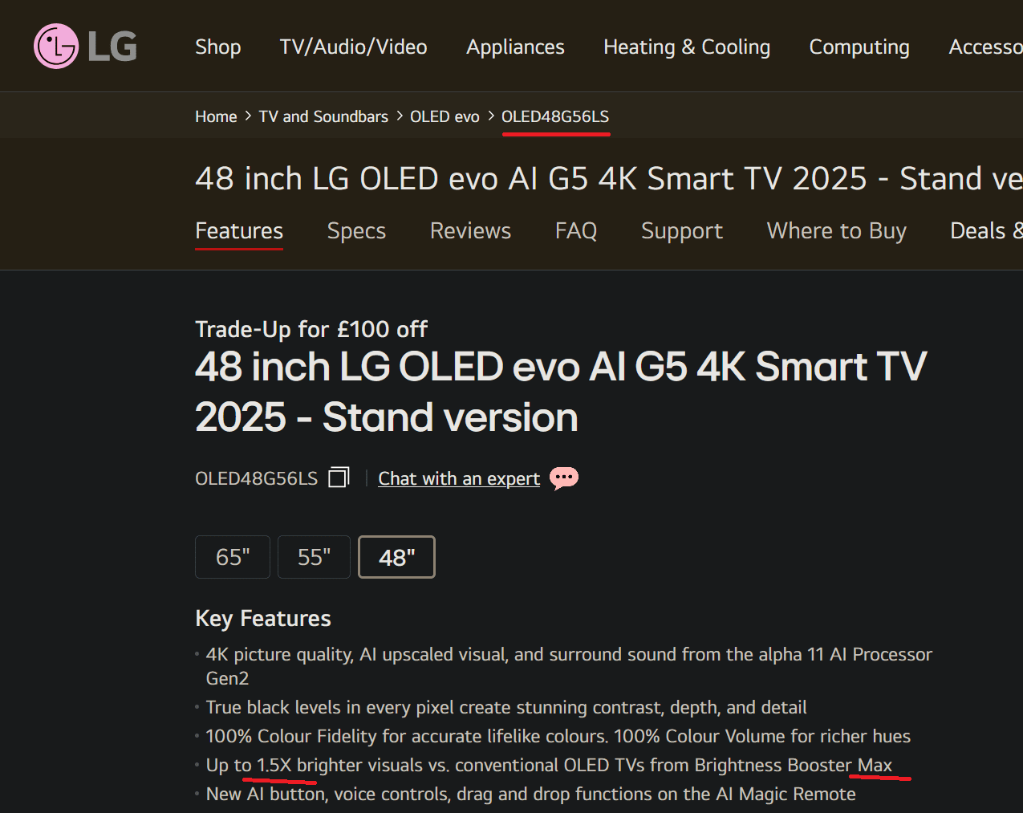
Task: Click the 'True black levels' feature bullet
Action: 506,707
